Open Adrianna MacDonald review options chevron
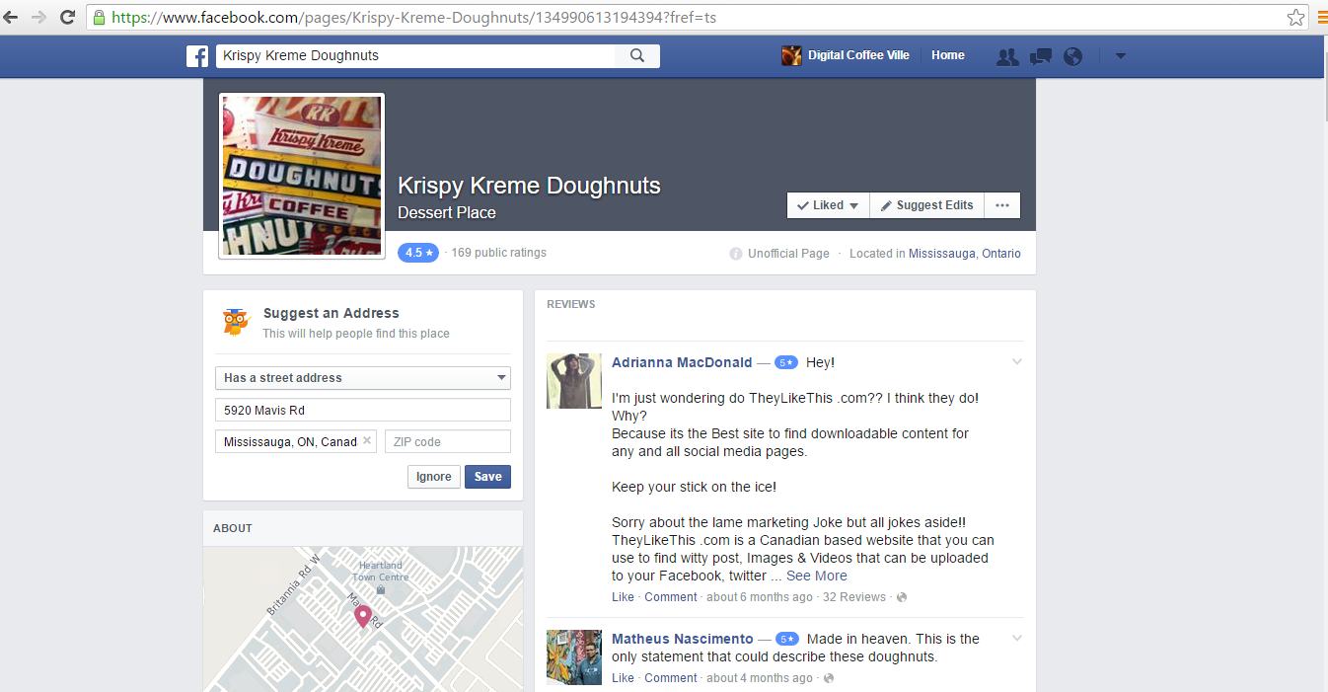Viewport: 1328px width, 692px height. pyautogui.click(x=1017, y=362)
